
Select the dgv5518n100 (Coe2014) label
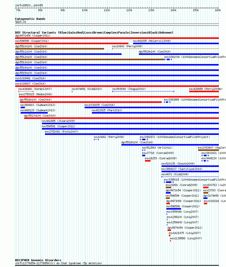pyautogui.click(x=137, y=142)
